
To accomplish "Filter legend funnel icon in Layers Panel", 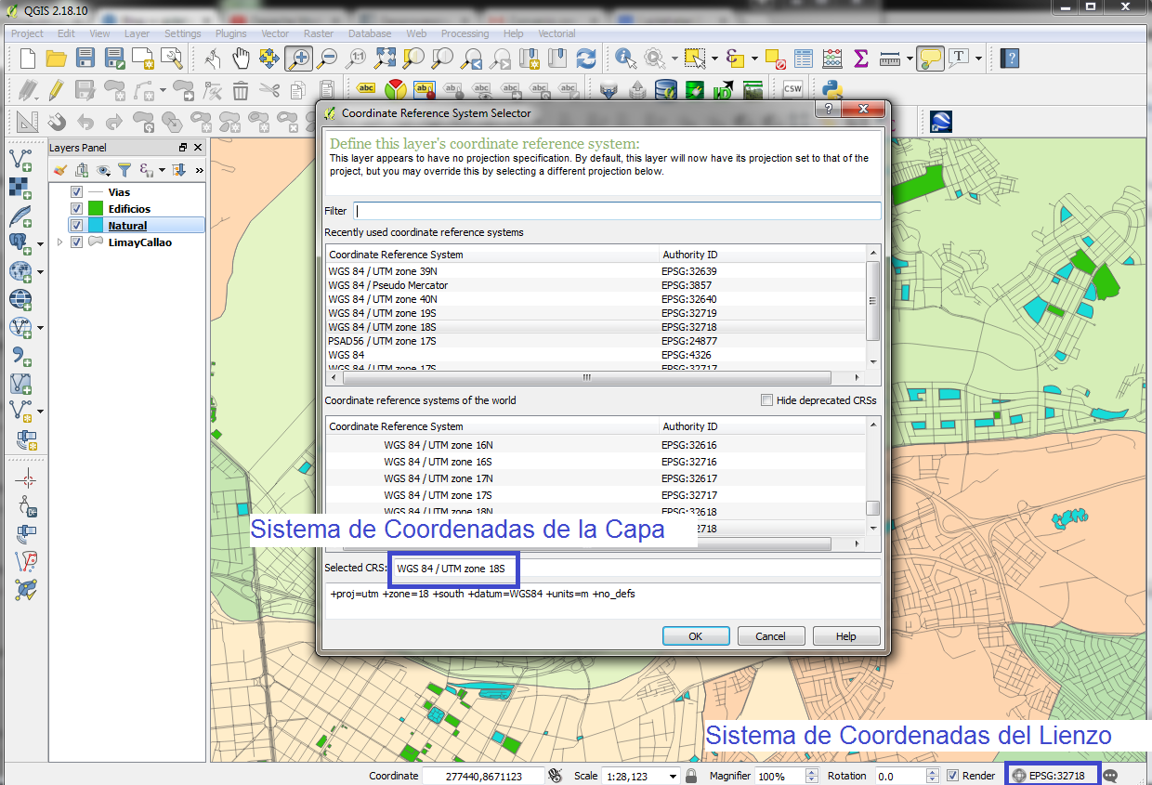I will (123, 170).
